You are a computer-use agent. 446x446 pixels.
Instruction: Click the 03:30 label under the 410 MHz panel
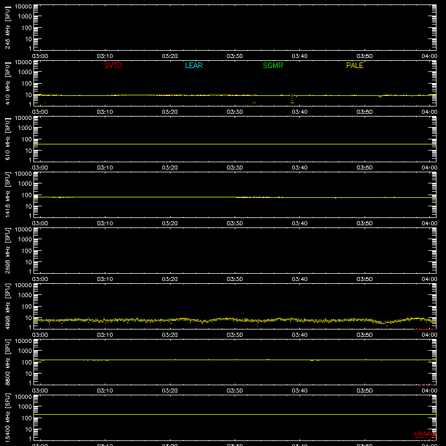(235, 112)
